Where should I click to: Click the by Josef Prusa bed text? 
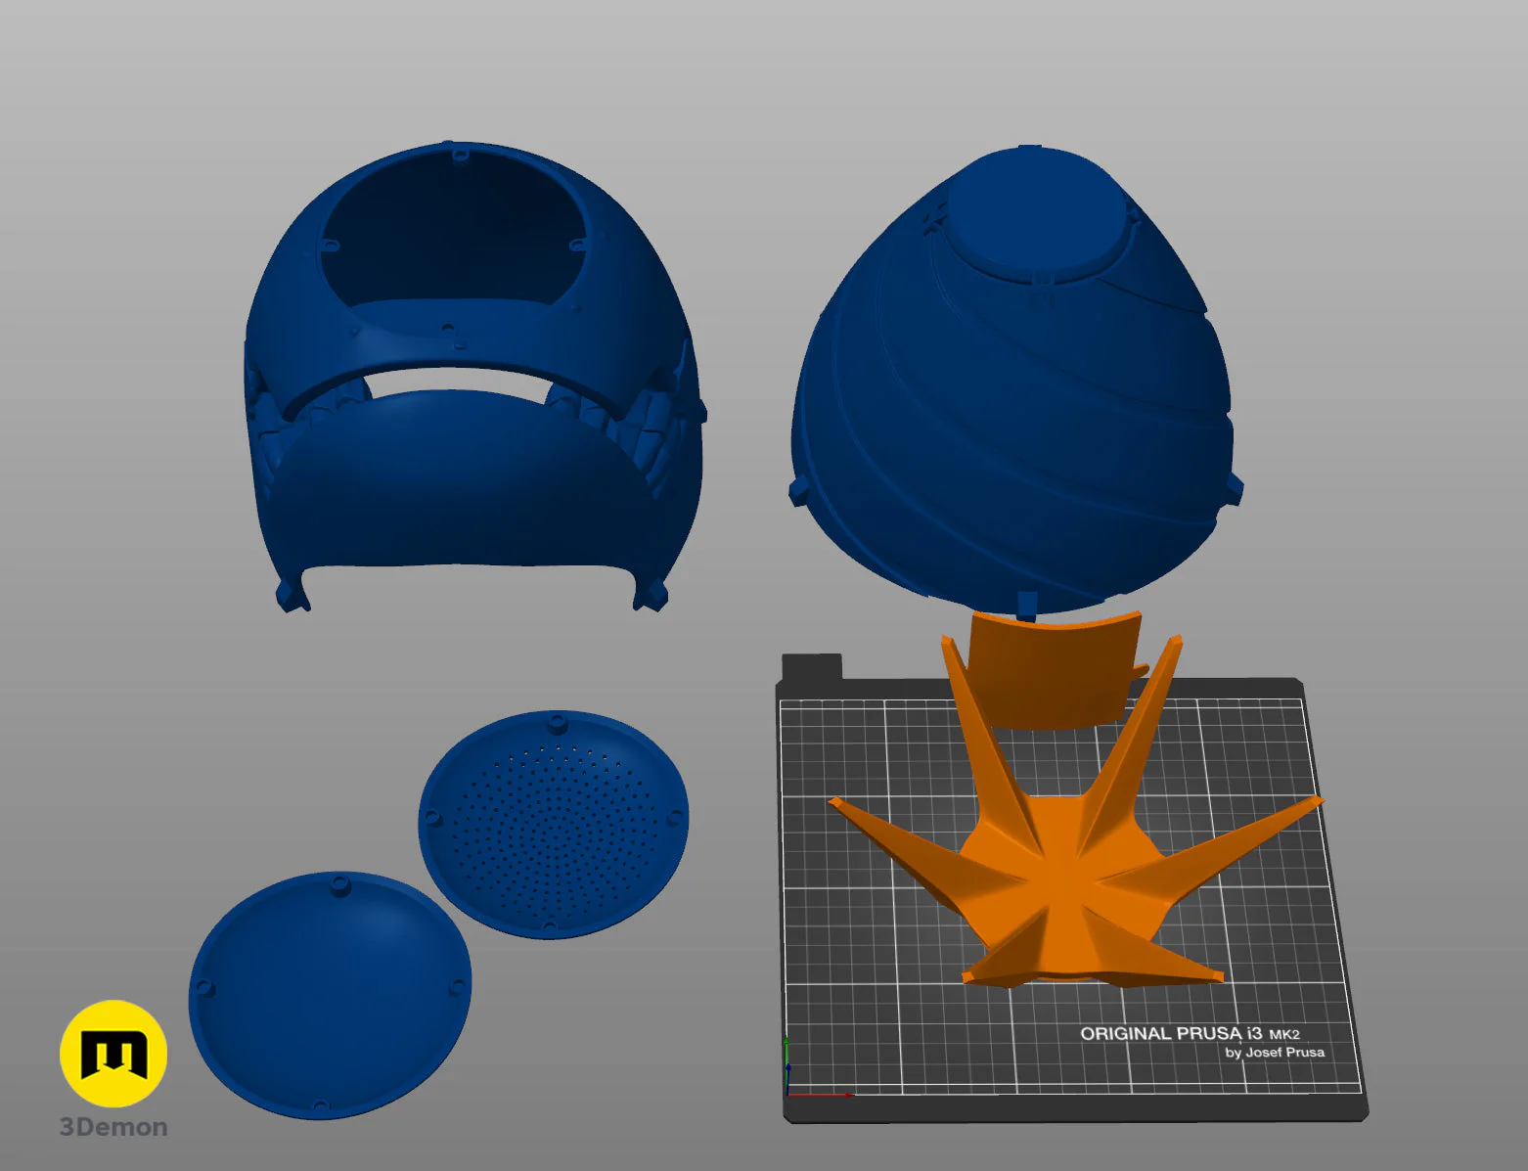[x=1275, y=1053]
